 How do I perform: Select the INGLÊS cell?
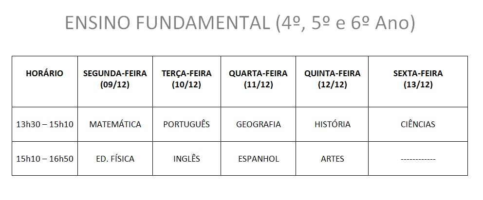[186, 159]
